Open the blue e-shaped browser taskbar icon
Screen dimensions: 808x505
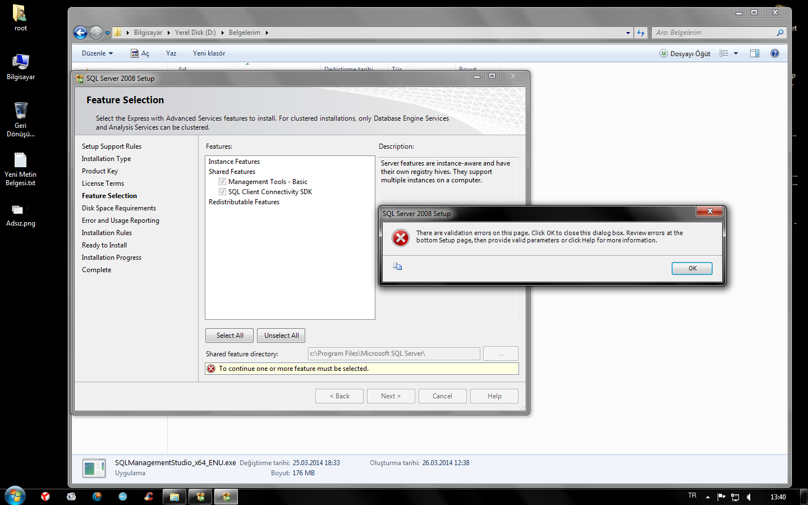[97, 497]
